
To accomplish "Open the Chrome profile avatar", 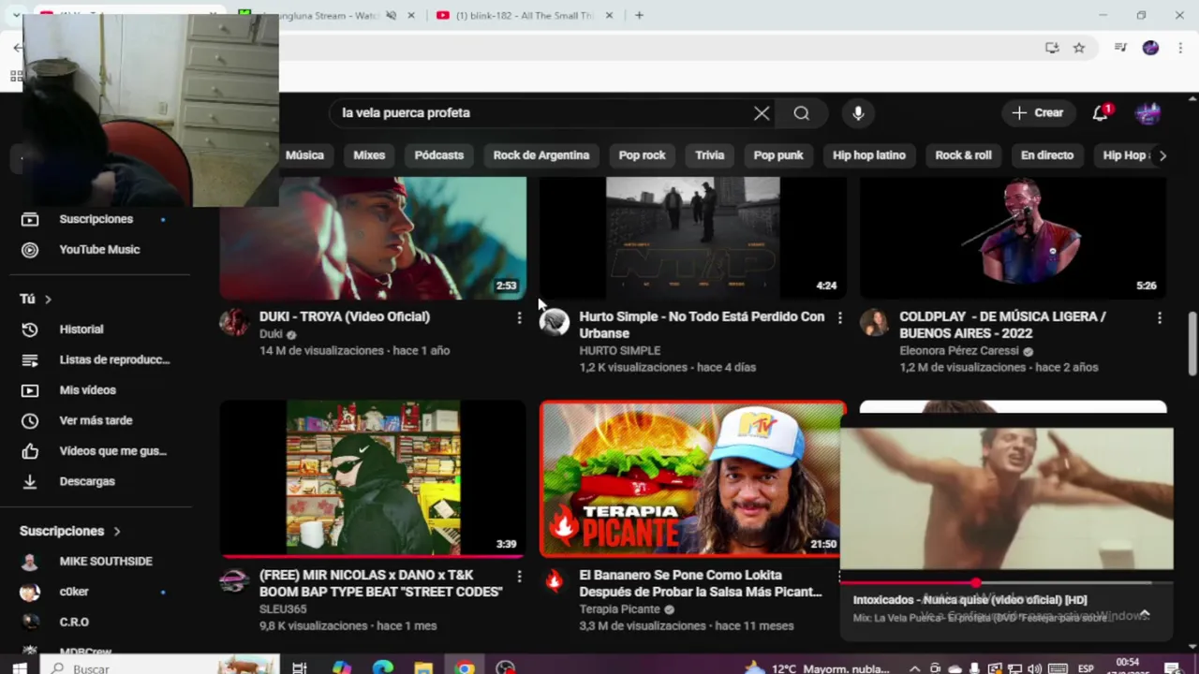I will point(1150,48).
